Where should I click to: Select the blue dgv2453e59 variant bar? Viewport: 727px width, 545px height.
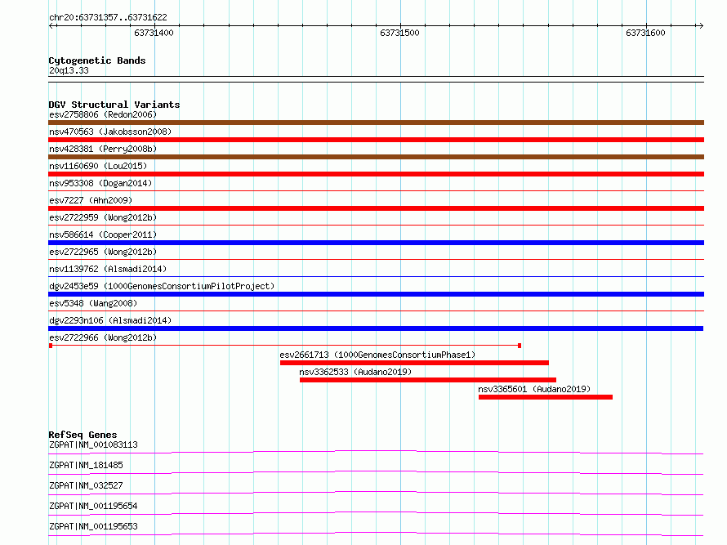point(376,294)
